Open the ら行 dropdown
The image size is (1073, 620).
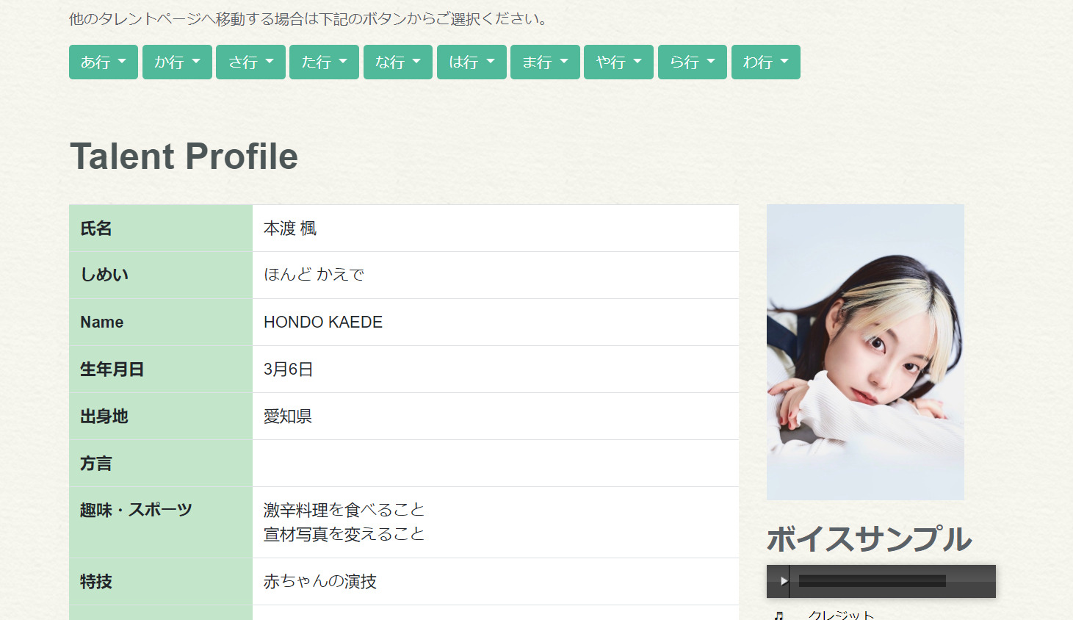(693, 62)
